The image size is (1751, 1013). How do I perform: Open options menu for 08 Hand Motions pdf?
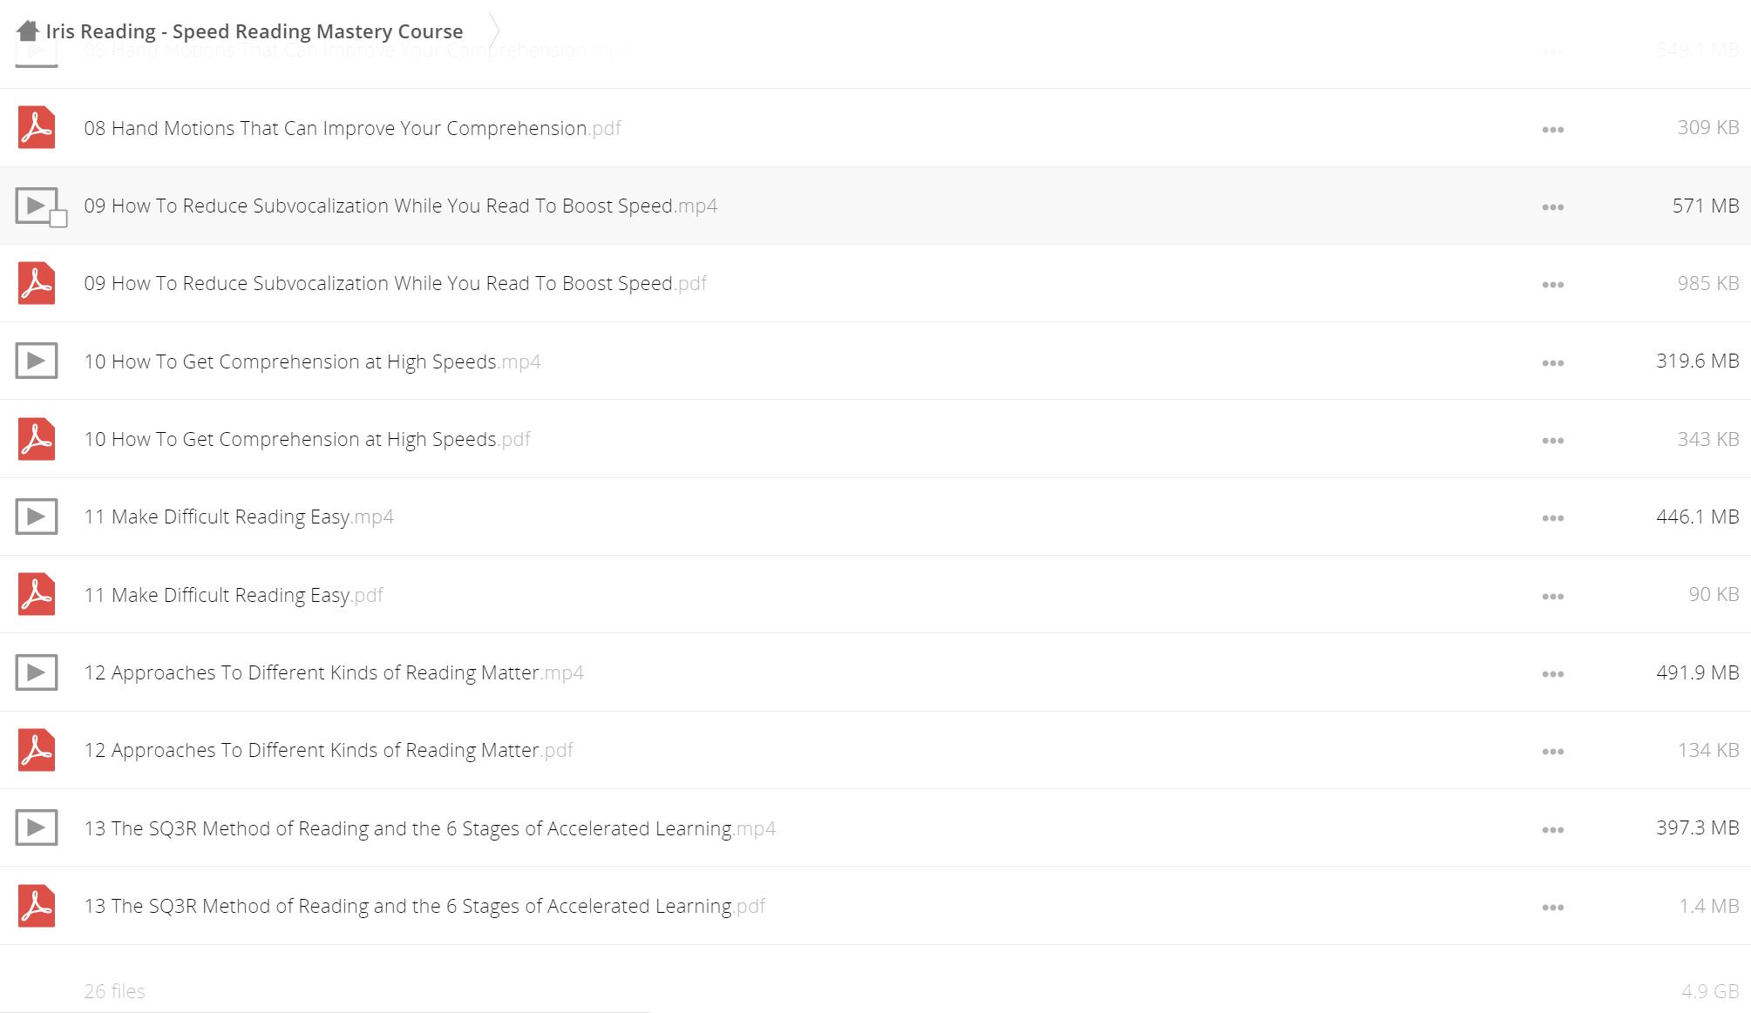tap(1552, 130)
